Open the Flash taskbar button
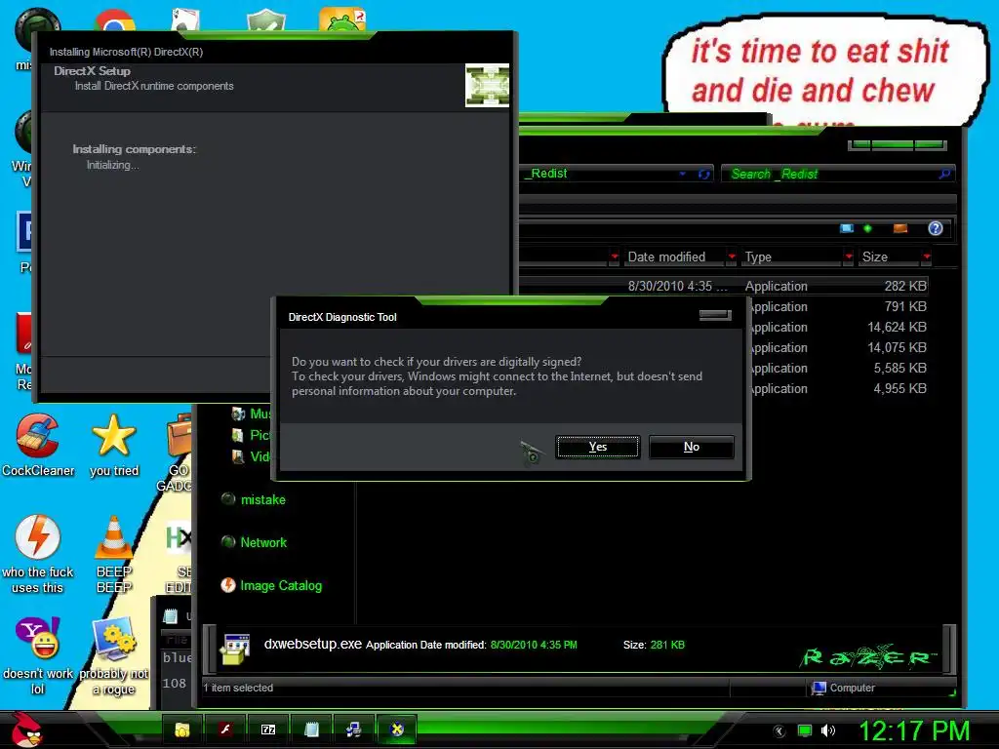This screenshot has height=749, width=999. tap(225, 729)
